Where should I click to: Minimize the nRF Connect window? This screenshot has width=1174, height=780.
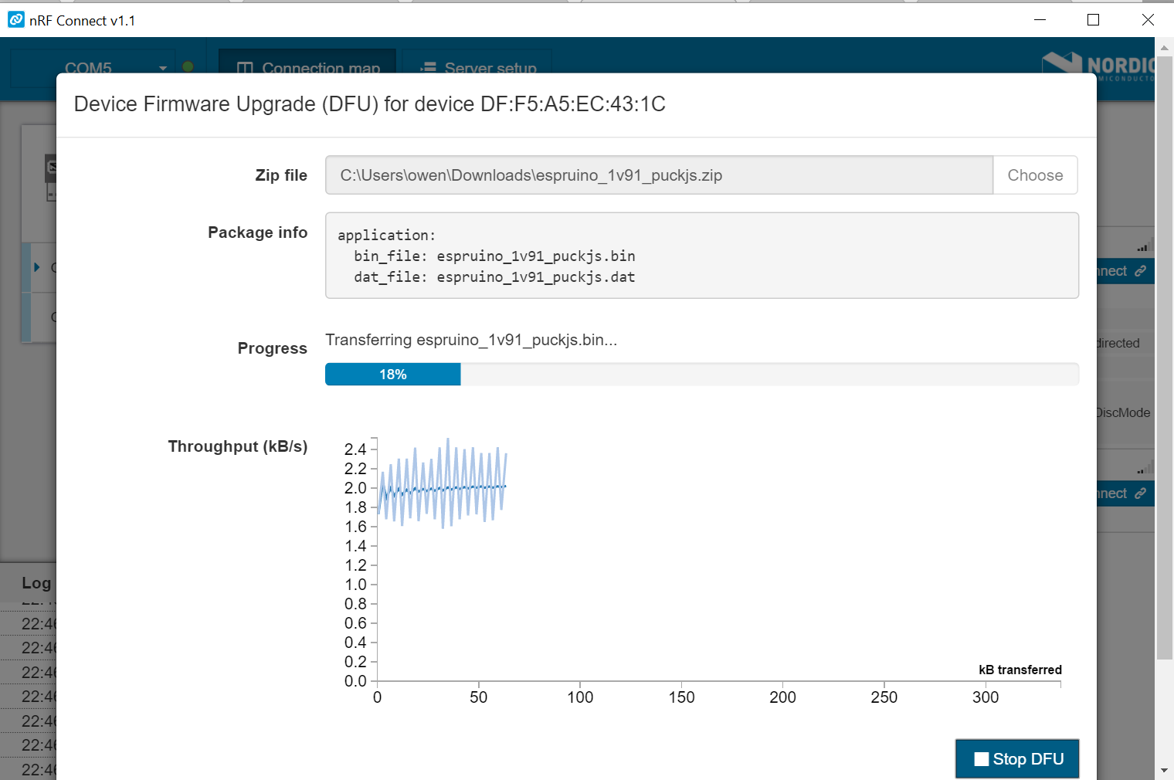tap(1040, 20)
